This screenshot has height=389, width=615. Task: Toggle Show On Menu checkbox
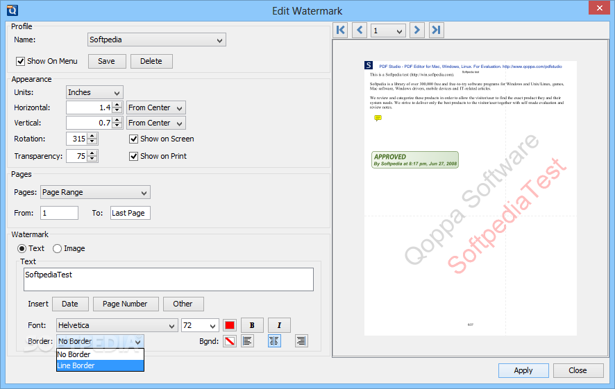click(20, 62)
